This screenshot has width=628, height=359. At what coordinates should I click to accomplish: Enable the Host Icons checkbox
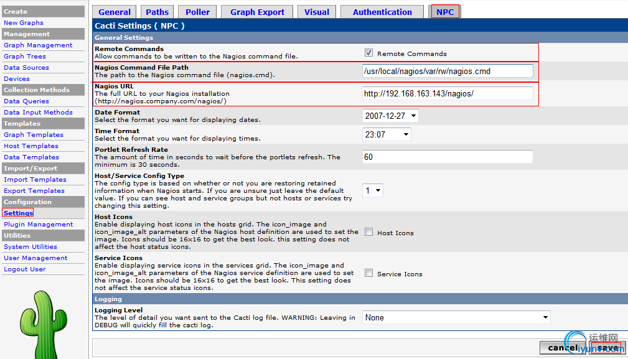368,232
